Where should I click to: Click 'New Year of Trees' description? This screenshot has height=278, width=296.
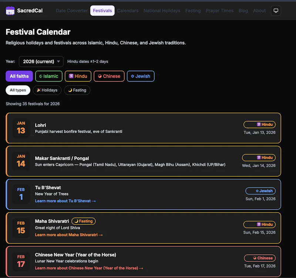(52, 194)
